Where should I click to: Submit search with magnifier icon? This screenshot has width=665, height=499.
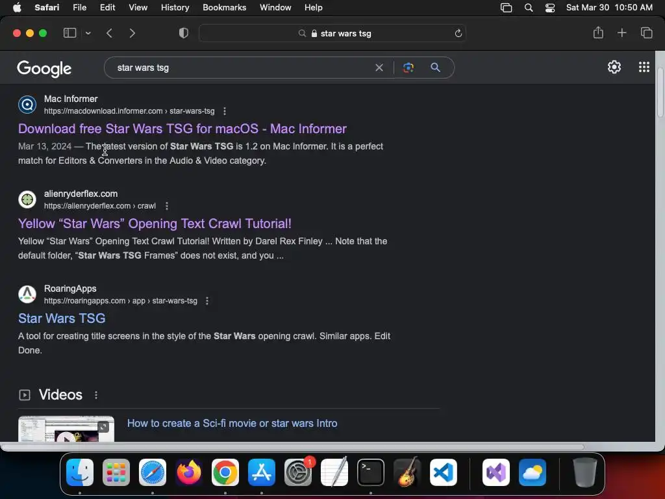tap(435, 68)
